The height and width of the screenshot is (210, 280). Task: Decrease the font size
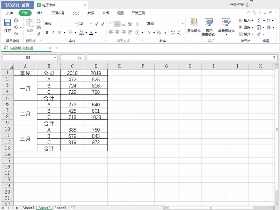102,24
